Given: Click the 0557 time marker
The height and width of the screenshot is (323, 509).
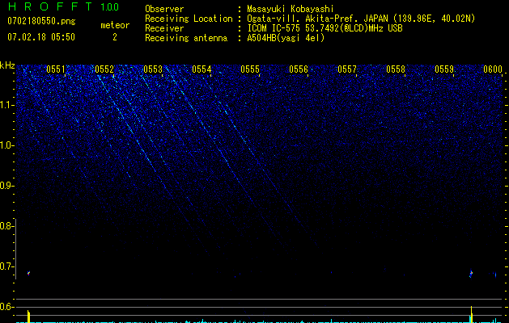Looking at the screenshot, I should point(347,69).
